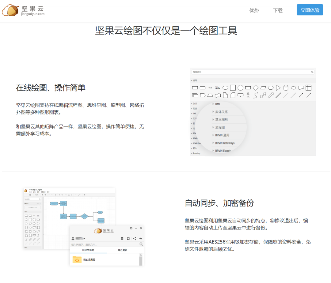The height and width of the screenshot is (283, 331).
Task: Click the share icon in 坚果云 client
Action: coord(135,239)
